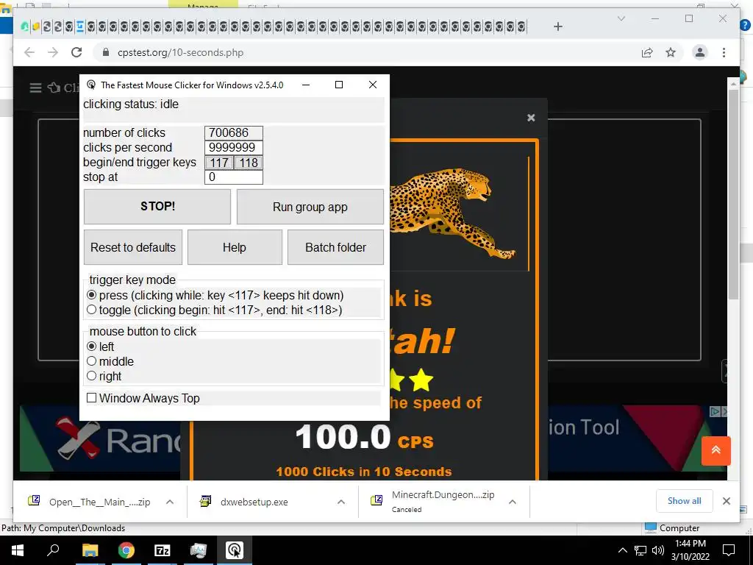The width and height of the screenshot is (753, 565).
Task: Go forward in Chrome browser
Action: [53, 52]
